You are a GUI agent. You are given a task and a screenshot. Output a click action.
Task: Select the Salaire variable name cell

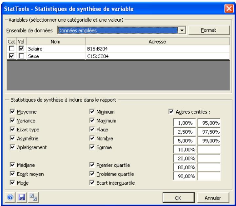56,48
